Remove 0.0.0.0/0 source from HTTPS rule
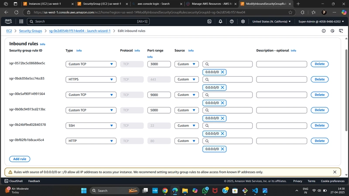349x196 pixels. (x=222, y=88)
